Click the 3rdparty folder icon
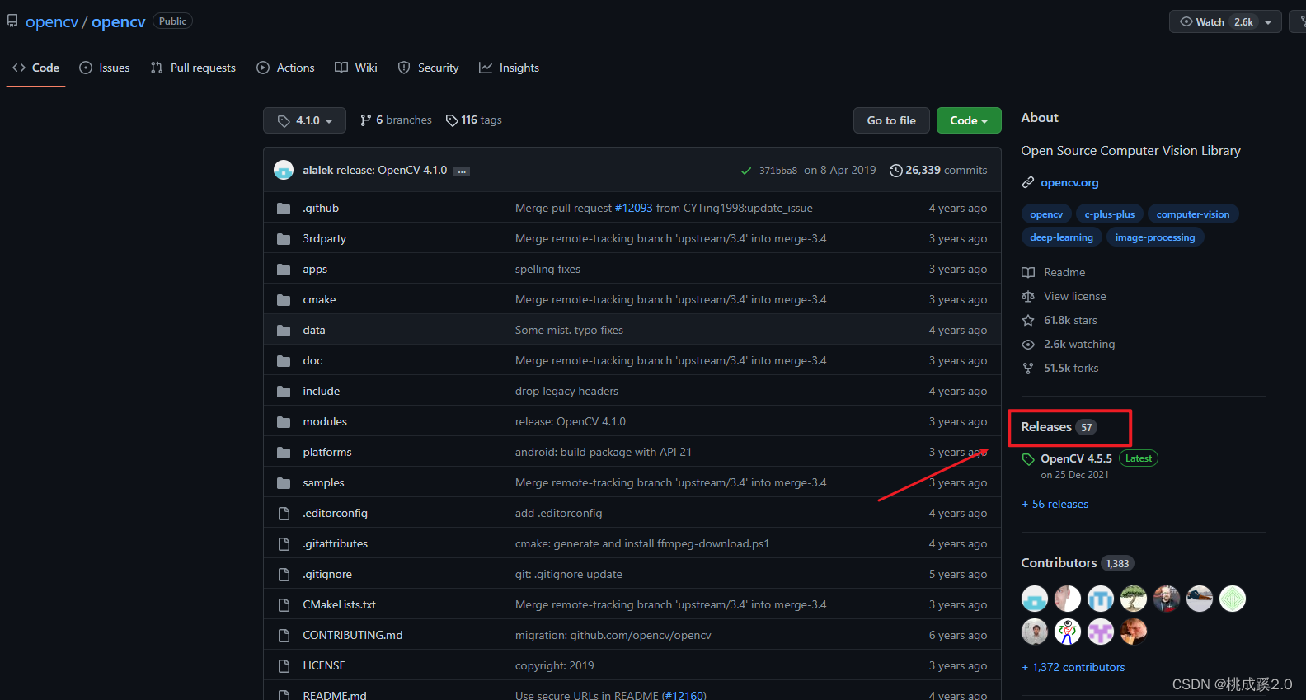This screenshot has width=1306, height=700. (284, 239)
